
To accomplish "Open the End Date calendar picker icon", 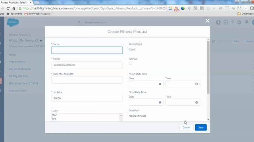I will 160,103.
